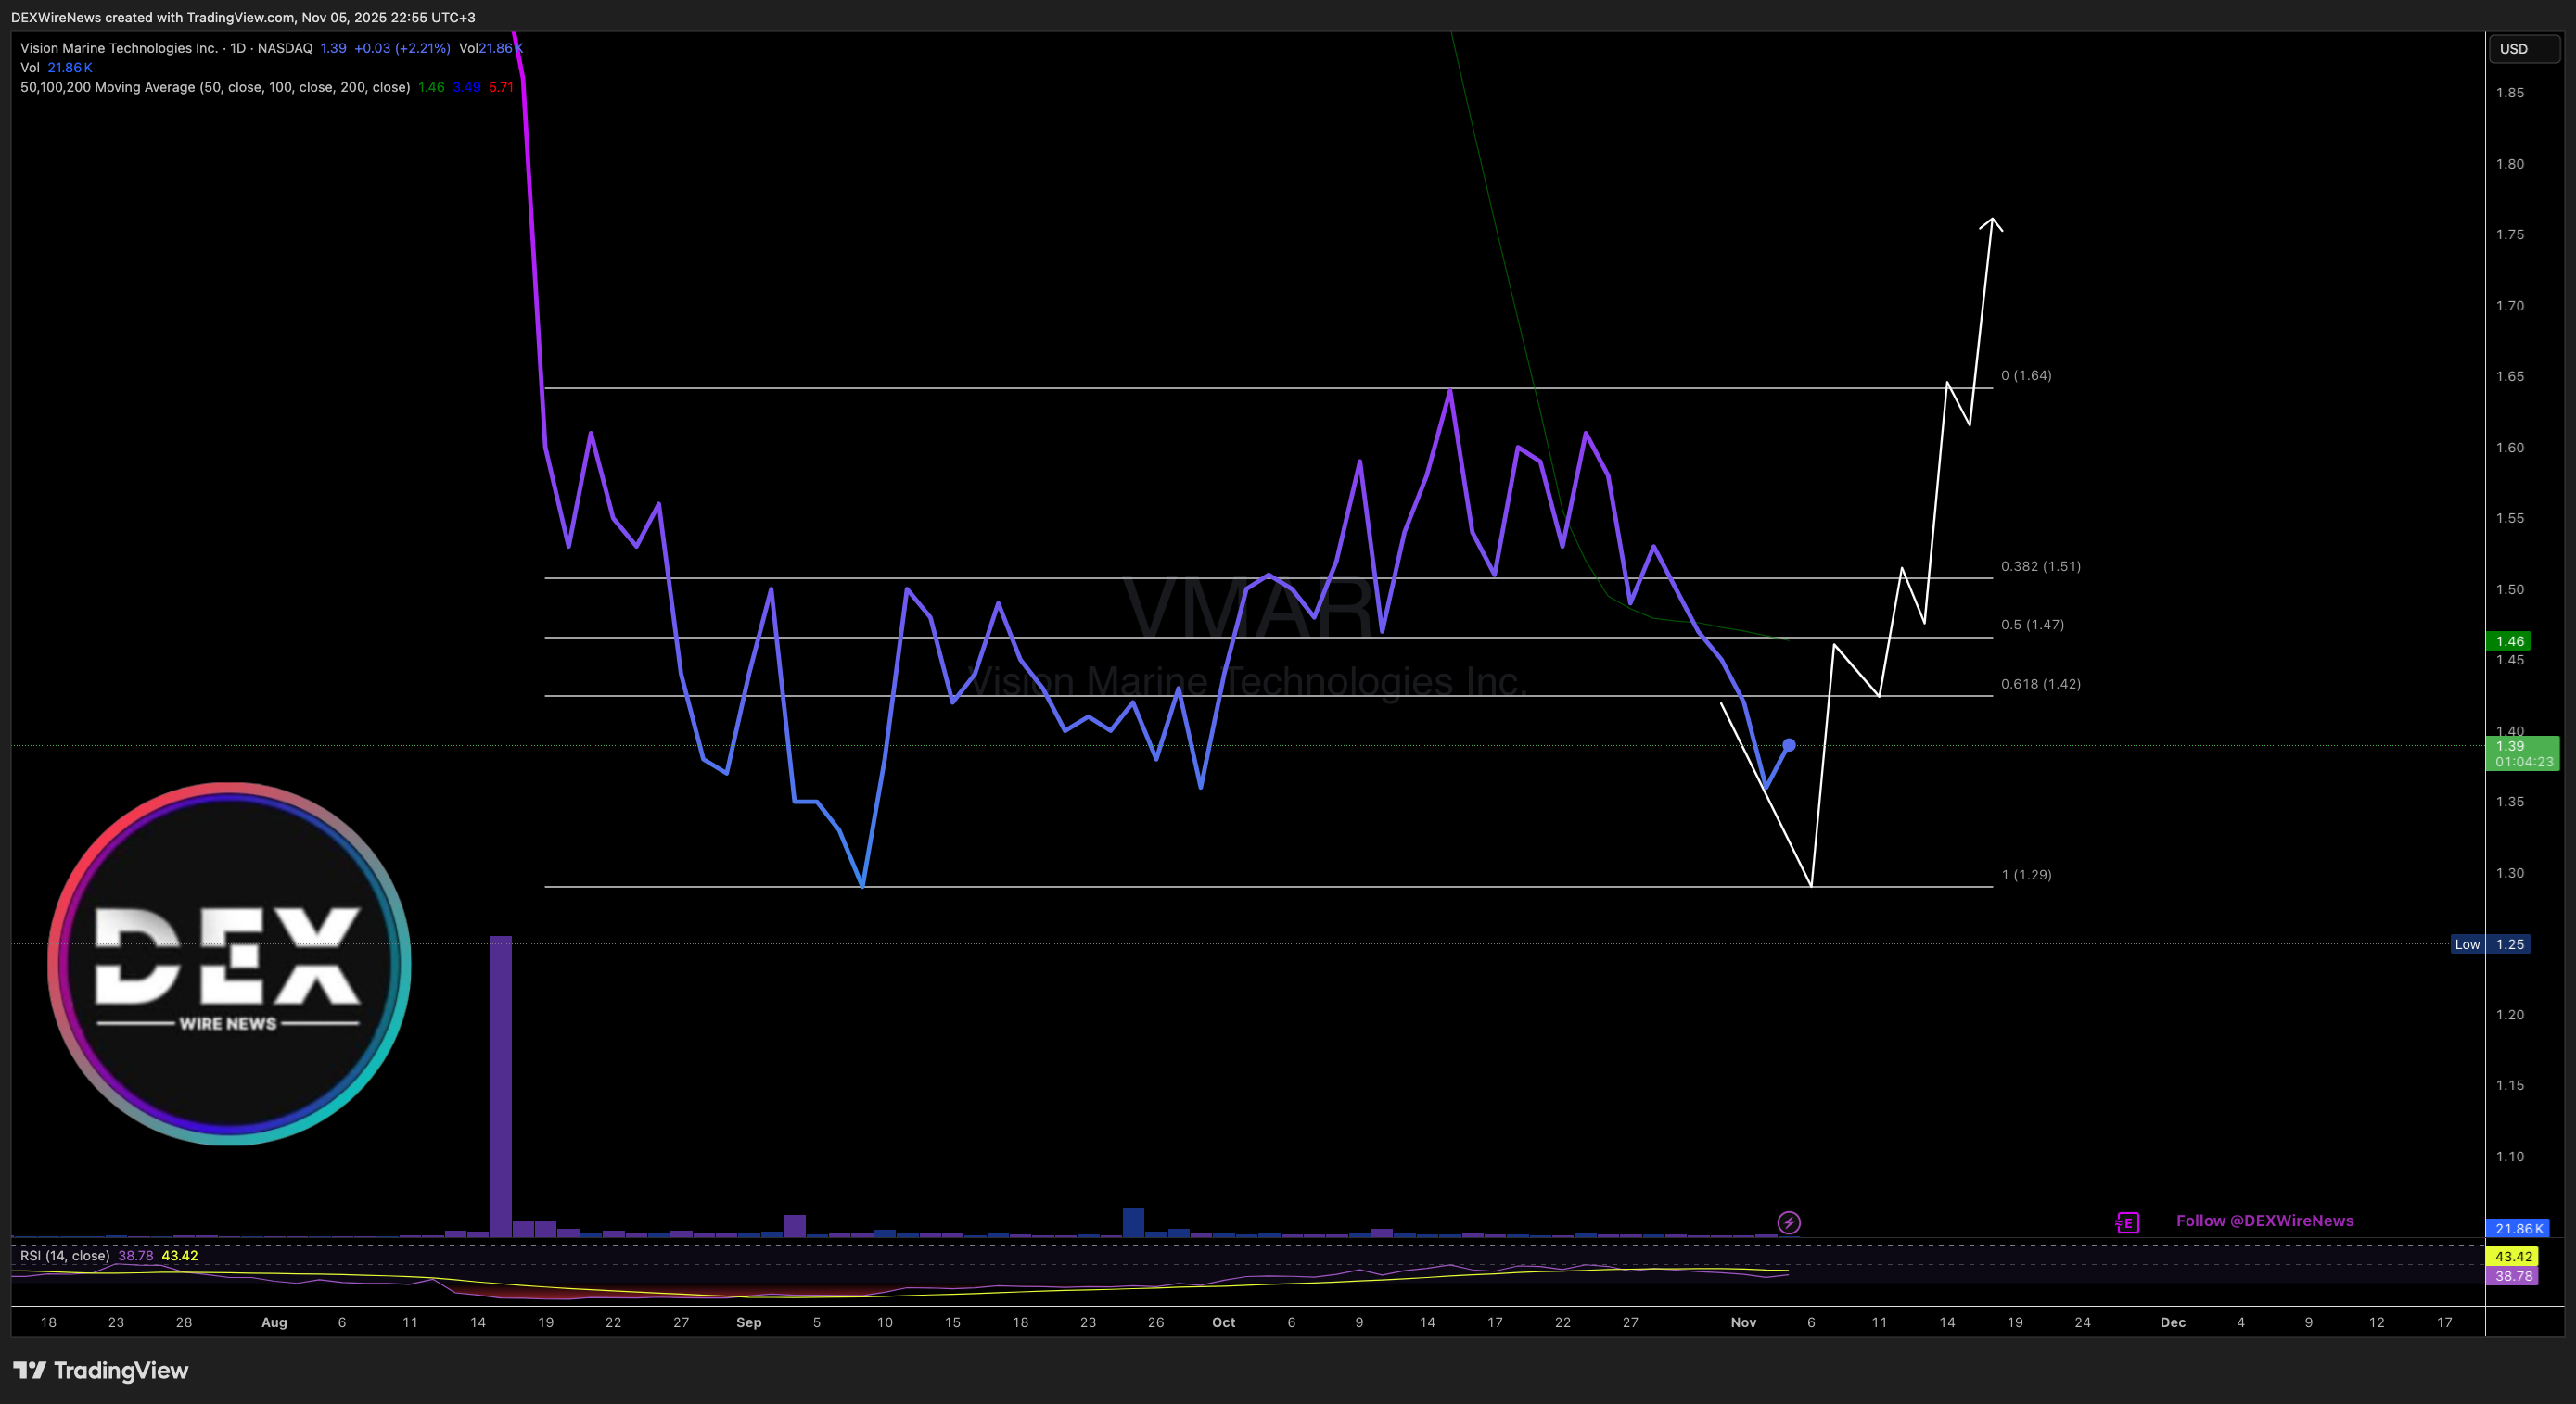Select the RSI (14, close) indicator legend
2576x1404 pixels.
64,1255
